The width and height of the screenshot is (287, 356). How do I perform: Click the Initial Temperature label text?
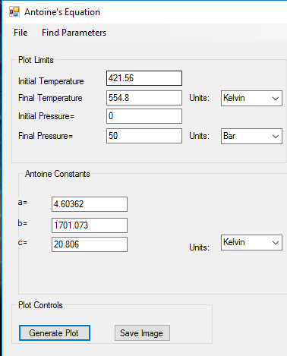[51, 81]
